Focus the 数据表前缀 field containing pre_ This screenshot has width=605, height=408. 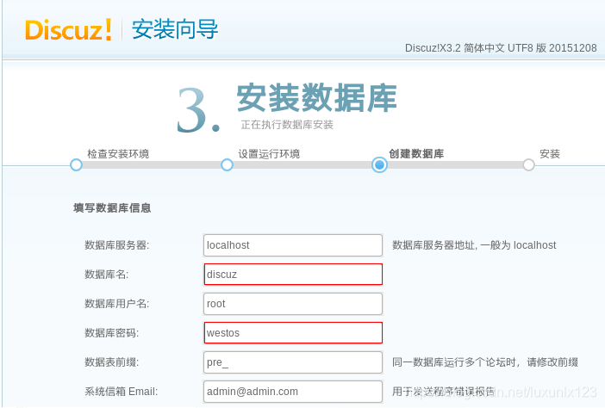(293, 362)
